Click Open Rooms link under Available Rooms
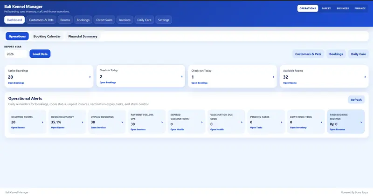 (290, 83)
